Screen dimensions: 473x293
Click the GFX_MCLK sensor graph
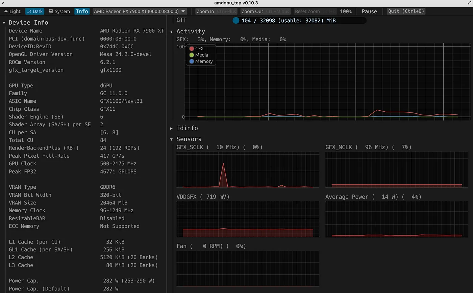click(x=397, y=169)
